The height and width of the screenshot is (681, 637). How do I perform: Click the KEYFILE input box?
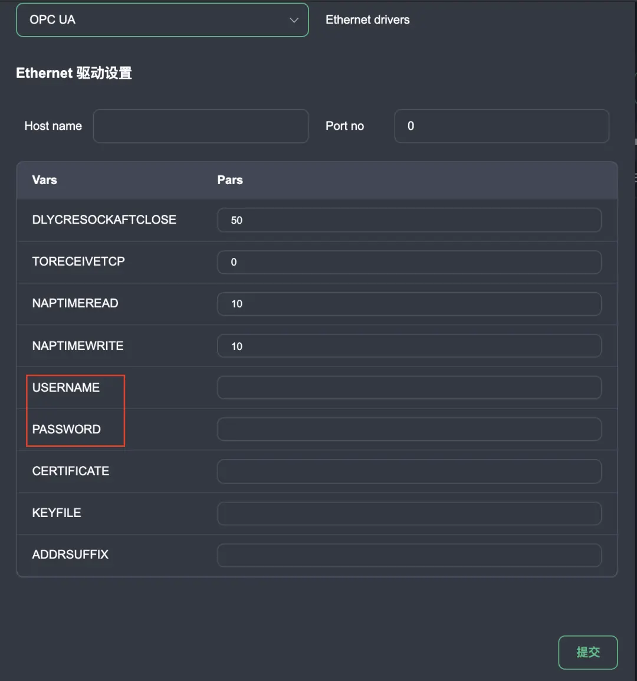[x=409, y=513]
